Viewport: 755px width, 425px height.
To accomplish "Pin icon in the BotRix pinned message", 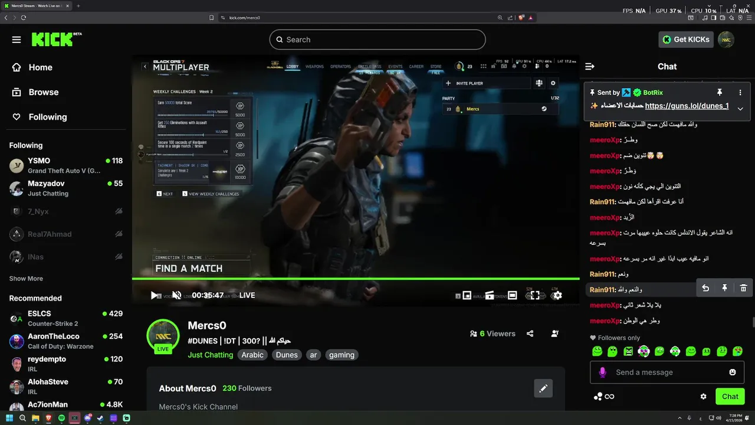I will pos(720,93).
